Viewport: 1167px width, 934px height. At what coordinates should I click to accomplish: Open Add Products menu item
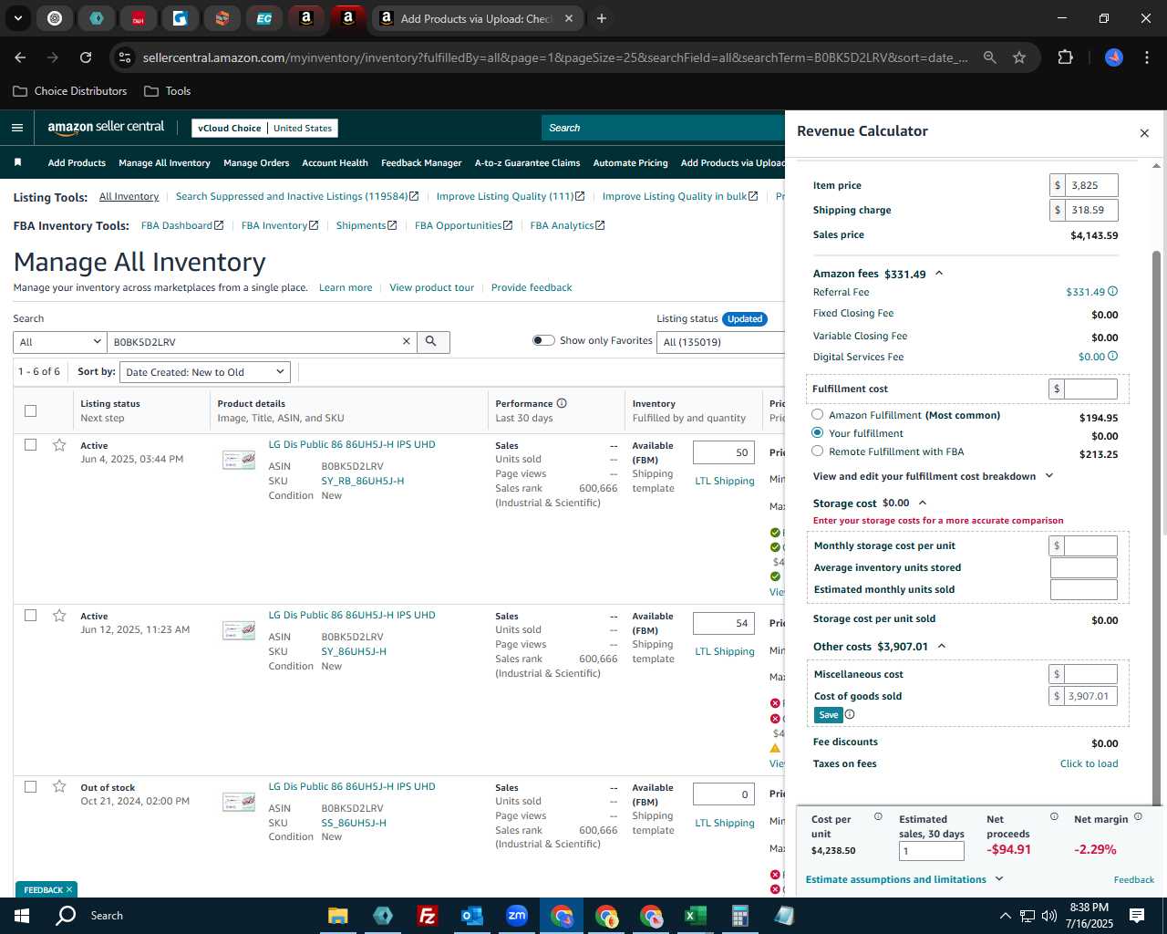pos(77,162)
